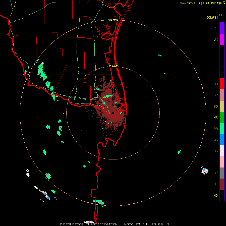Viewport: 226px width, 226px height.
Task: Click the UK magenta color swatch
Action: click(x=222, y=39)
